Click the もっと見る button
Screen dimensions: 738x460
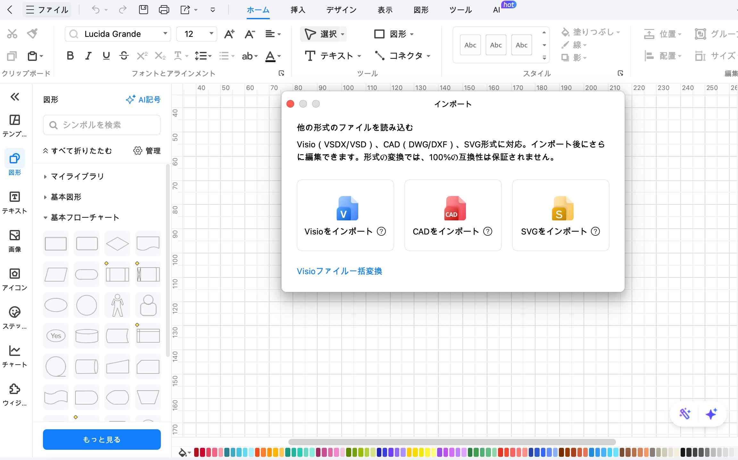102,439
